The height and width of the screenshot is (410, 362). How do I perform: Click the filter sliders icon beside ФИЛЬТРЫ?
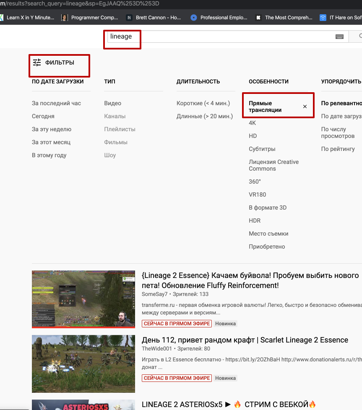pyautogui.click(x=37, y=62)
